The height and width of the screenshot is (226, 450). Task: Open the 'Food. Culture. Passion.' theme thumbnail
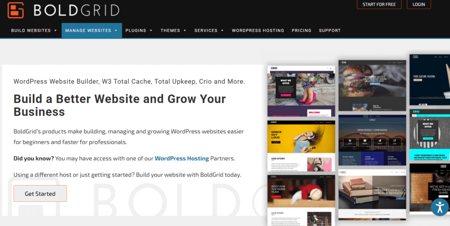click(x=430, y=80)
